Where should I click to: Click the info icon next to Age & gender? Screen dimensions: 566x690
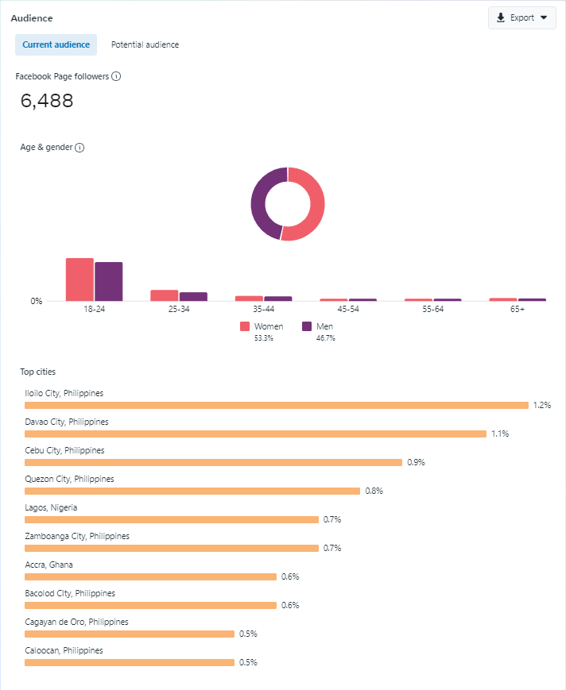coord(79,148)
